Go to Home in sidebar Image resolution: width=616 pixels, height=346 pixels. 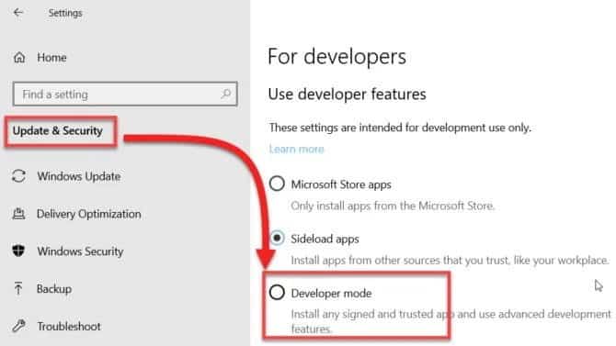51,58
